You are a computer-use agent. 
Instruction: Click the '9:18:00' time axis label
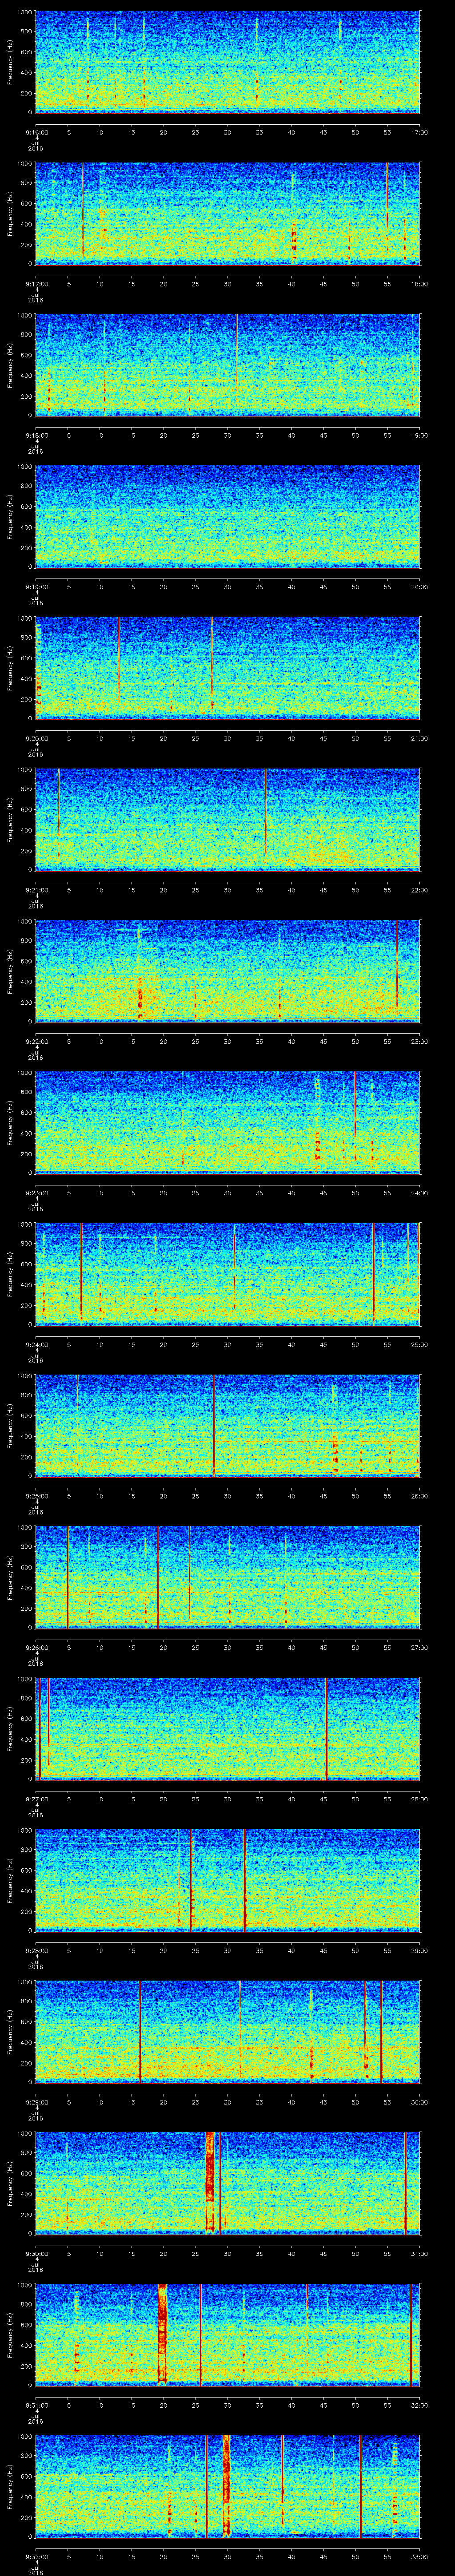click(x=36, y=435)
